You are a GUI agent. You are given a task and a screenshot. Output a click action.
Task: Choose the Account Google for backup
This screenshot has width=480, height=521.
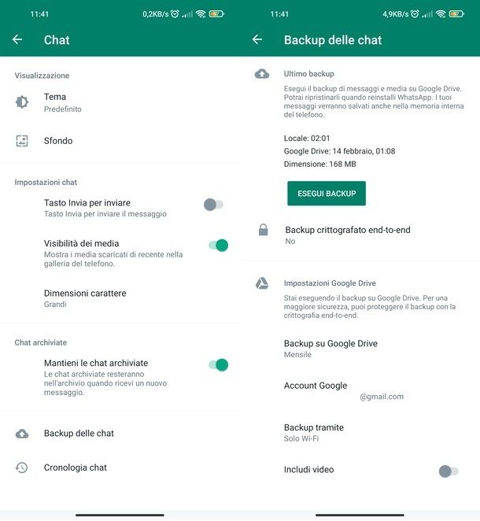tap(360, 390)
